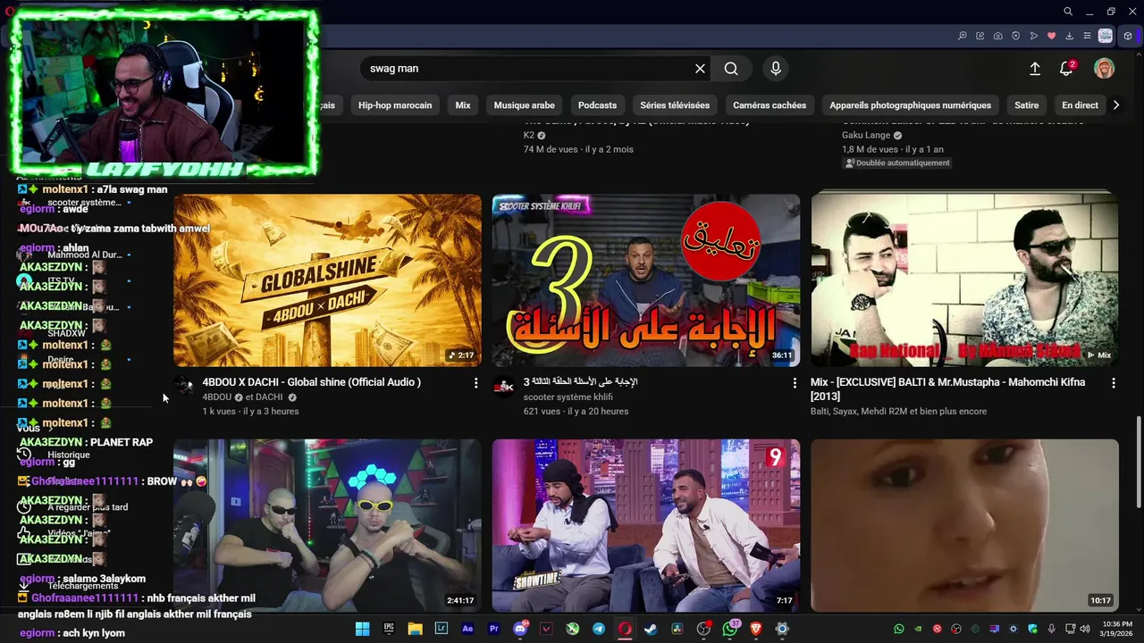This screenshot has width=1144, height=643.
Task: Clear the YouTube search box text
Action: click(700, 69)
